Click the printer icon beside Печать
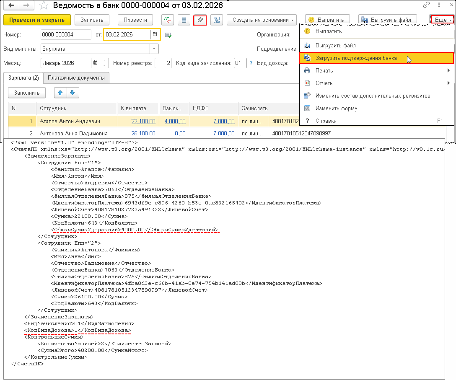The width and height of the screenshot is (456, 380). [x=307, y=71]
